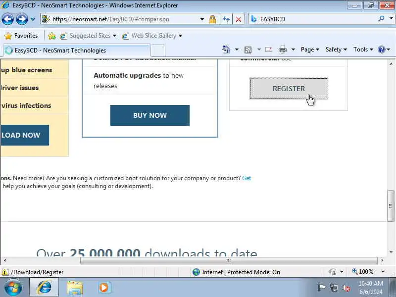Click the status bar warning icon
The width and height of the screenshot is (396, 297).
[4, 272]
